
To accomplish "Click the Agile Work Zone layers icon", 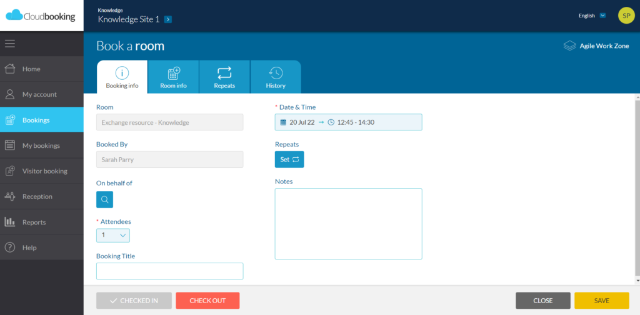I will coord(569,46).
